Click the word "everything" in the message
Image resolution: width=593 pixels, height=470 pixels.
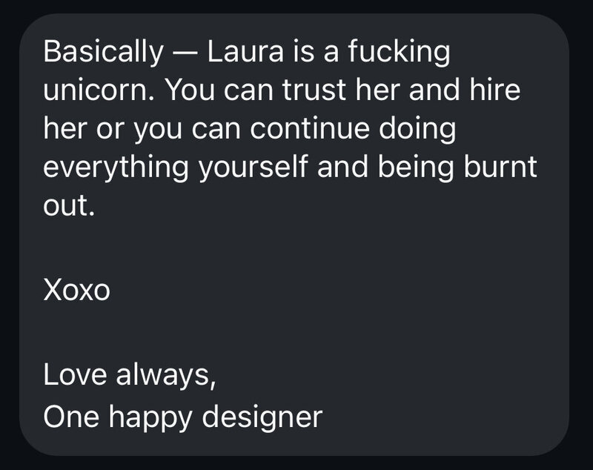[116, 168]
